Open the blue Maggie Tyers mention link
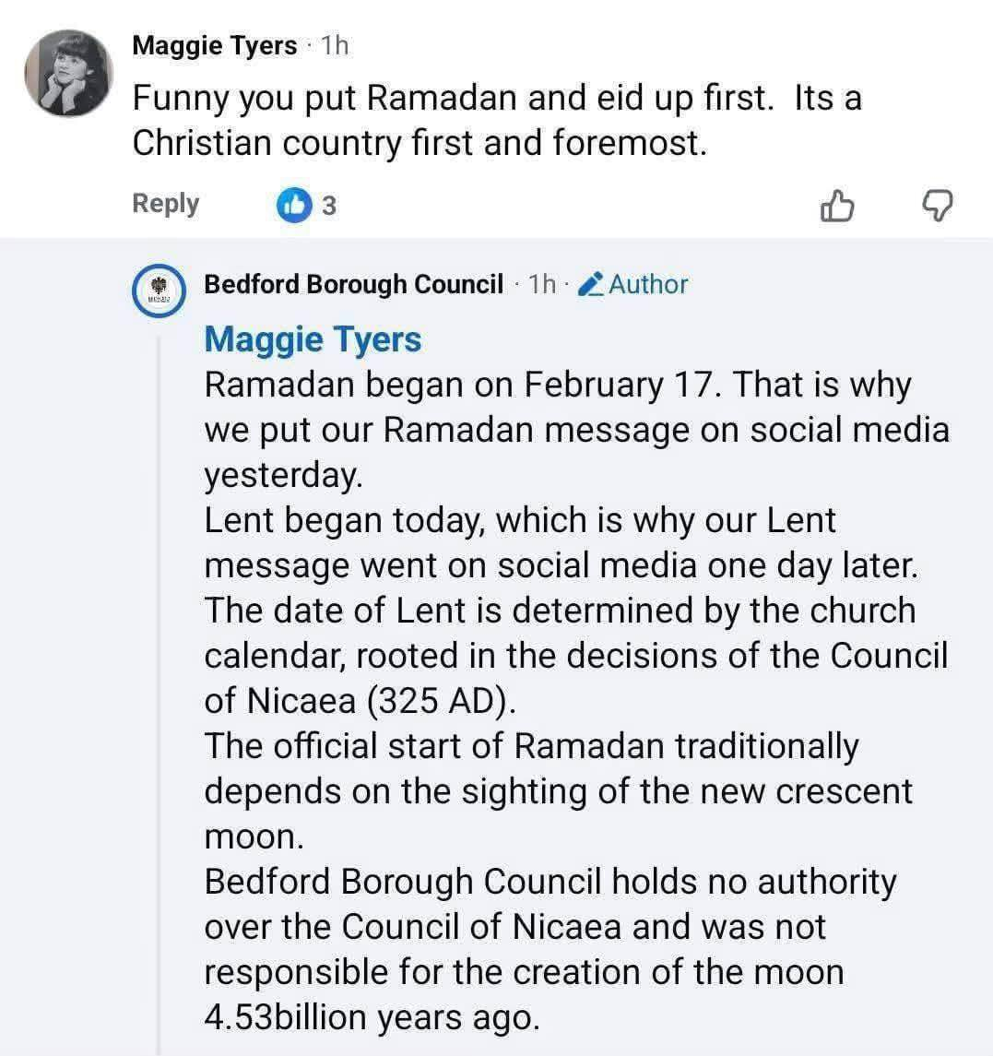Viewport: 993px width, 1056px height. (313, 339)
